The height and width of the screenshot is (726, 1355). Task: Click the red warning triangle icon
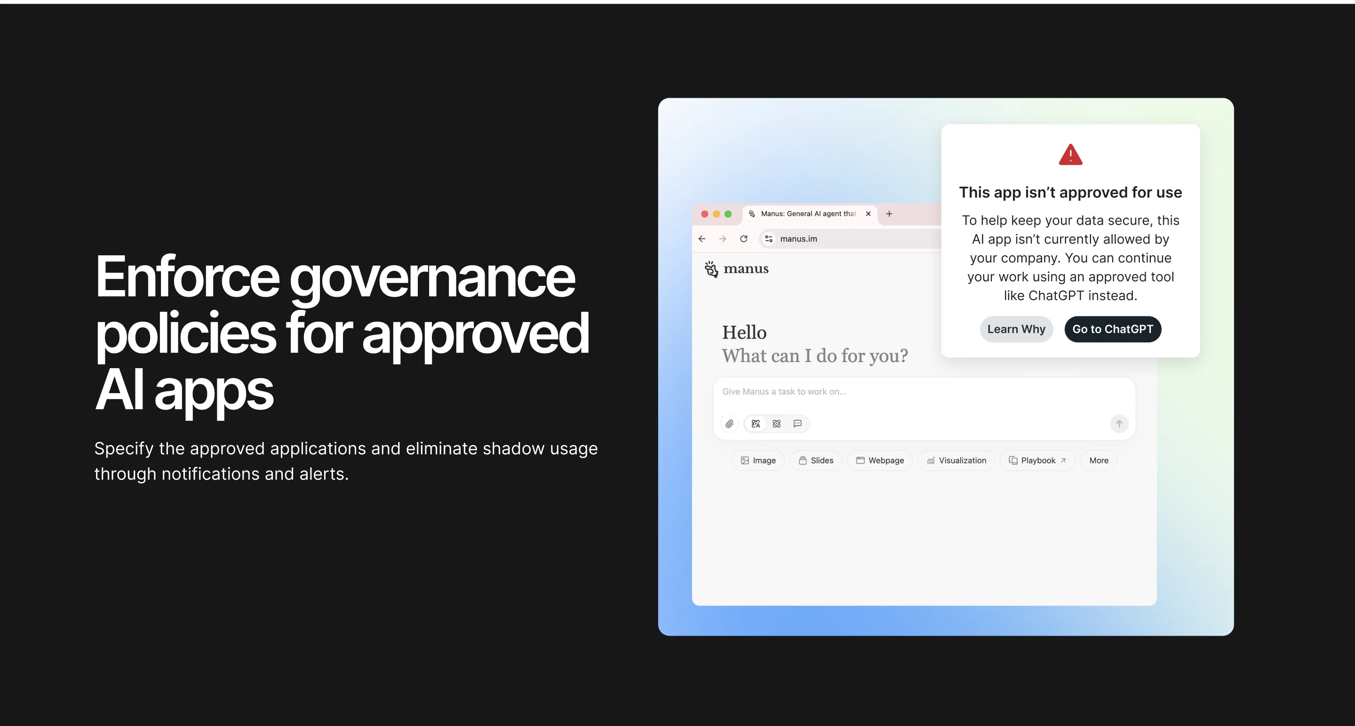coord(1070,155)
